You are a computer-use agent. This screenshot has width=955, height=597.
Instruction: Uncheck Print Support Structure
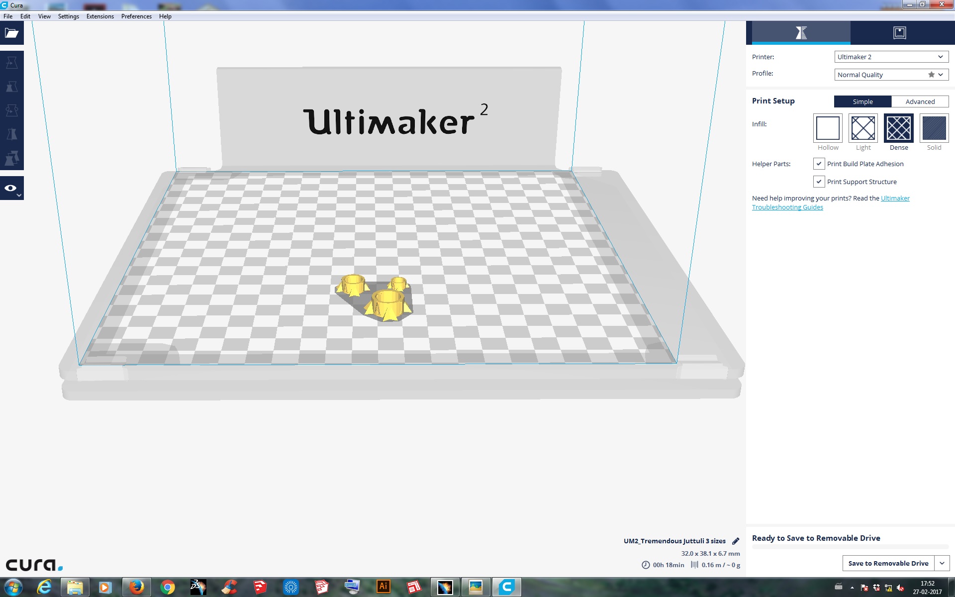point(819,182)
